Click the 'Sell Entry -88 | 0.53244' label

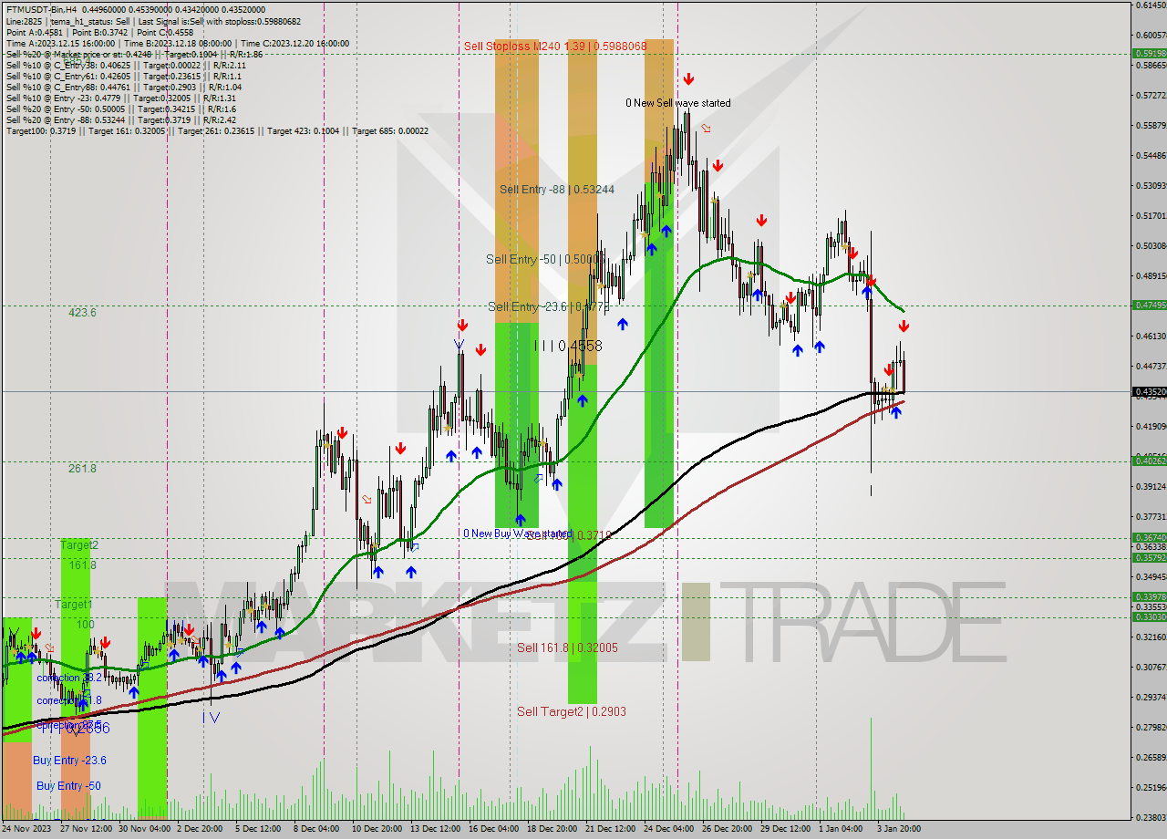[557, 189]
